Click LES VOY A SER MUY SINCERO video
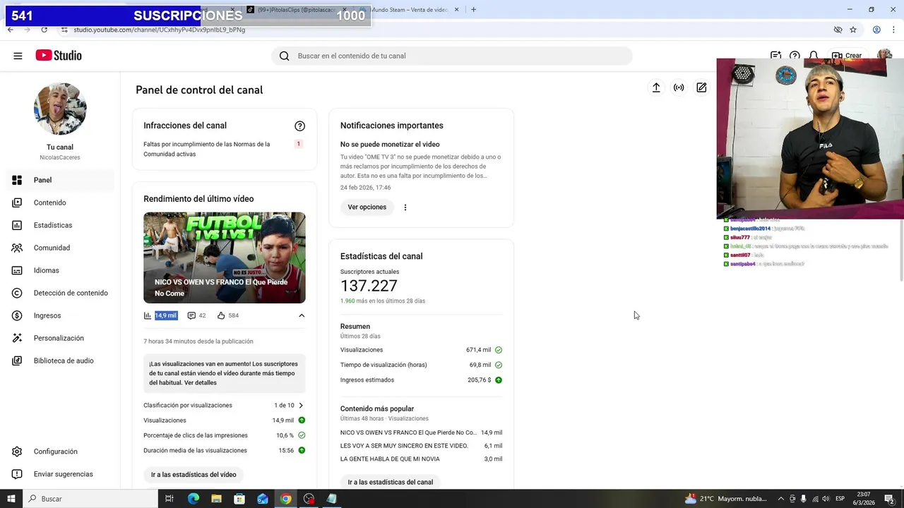The image size is (904, 508). 404,446
